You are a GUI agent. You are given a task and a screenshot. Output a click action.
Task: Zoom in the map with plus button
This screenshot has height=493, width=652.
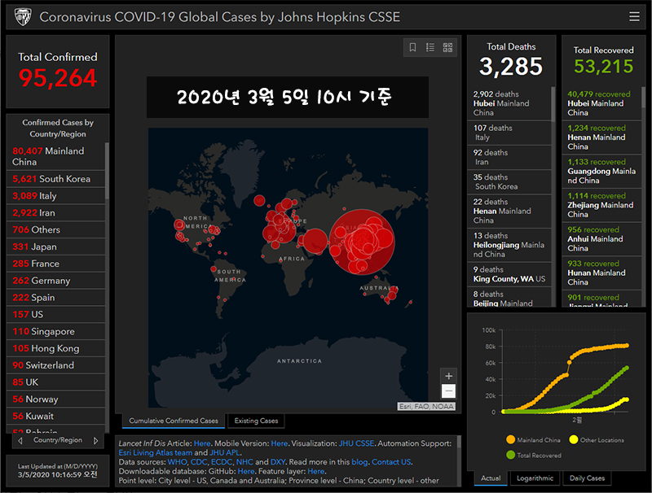point(449,376)
